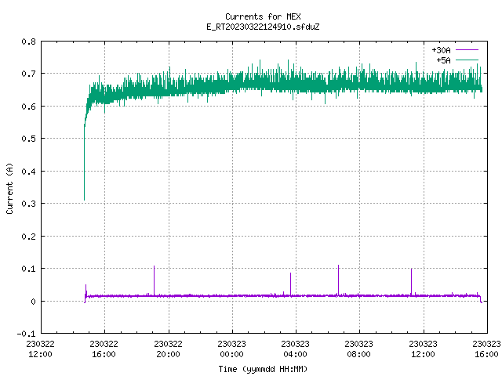Click the +5A legend label

coord(443,60)
